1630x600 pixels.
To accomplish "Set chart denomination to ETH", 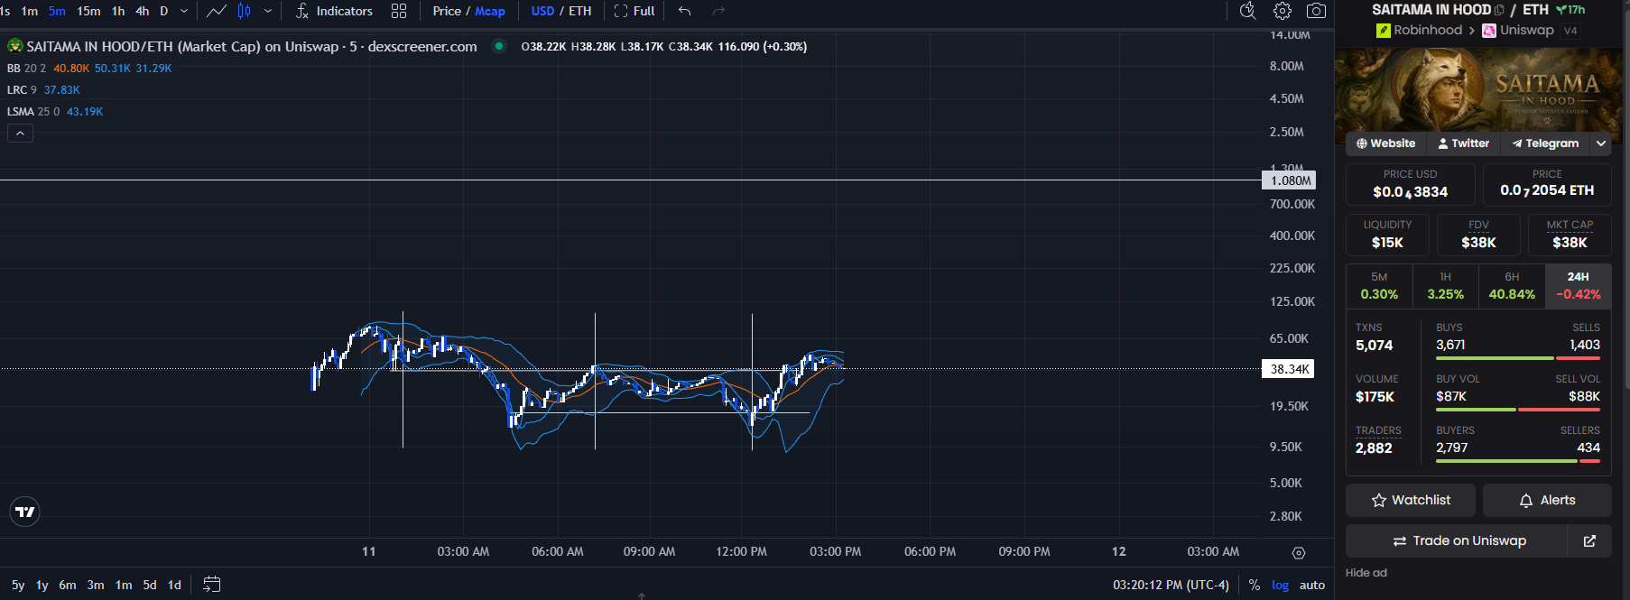I will coord(580,11).
